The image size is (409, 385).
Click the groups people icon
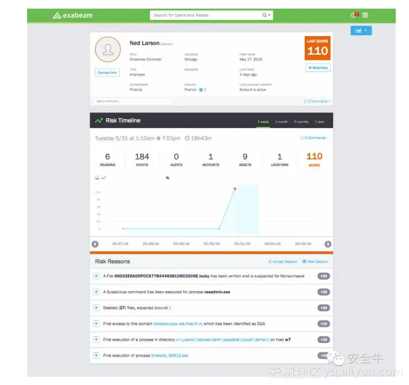201,89
